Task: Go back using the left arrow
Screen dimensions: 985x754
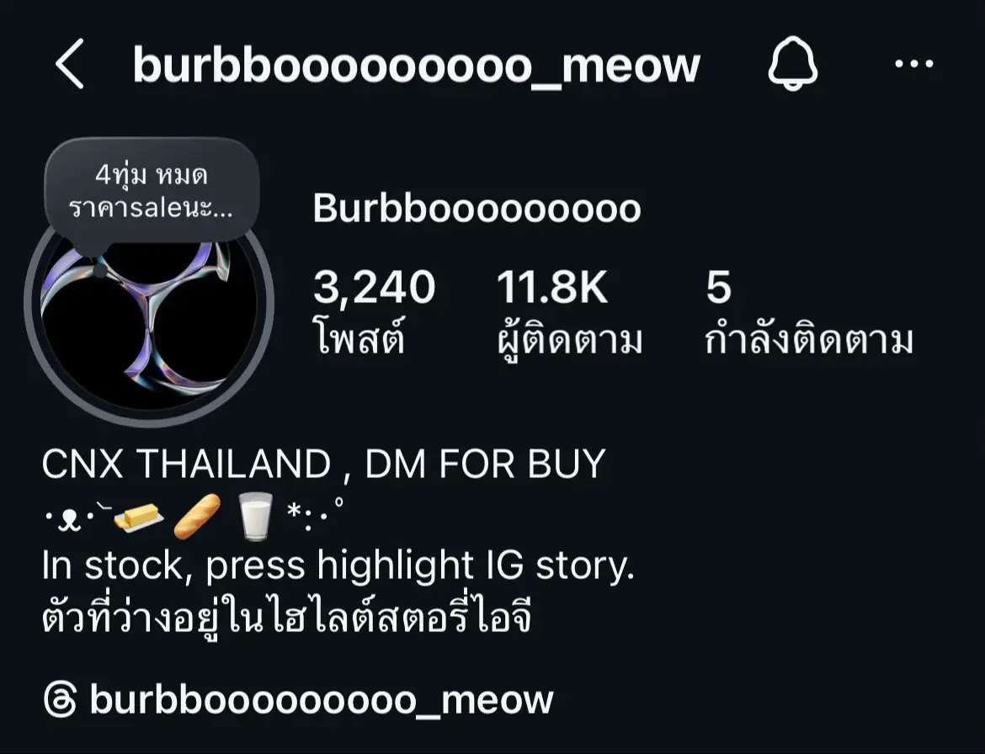Action: tap(69, 63)
